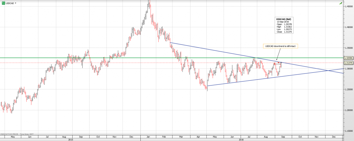
Task: Click the Jan label on time axis
Action: coord(148,137)
